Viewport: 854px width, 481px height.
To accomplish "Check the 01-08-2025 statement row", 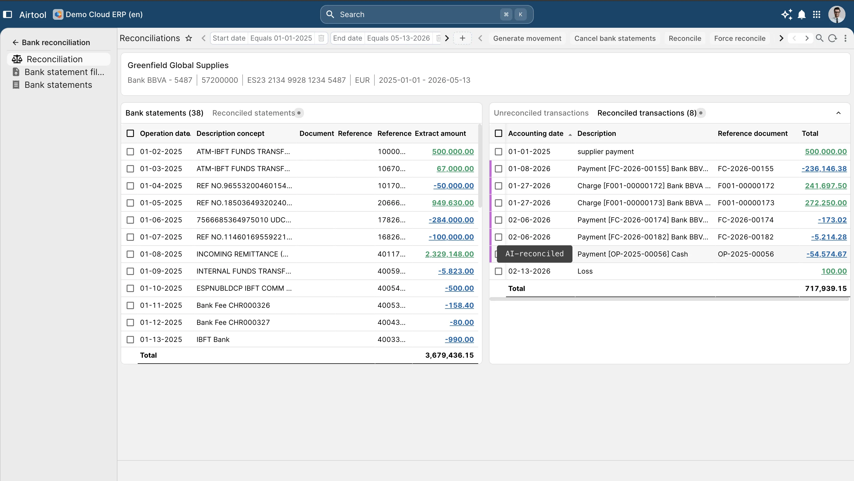I will 130,254.
